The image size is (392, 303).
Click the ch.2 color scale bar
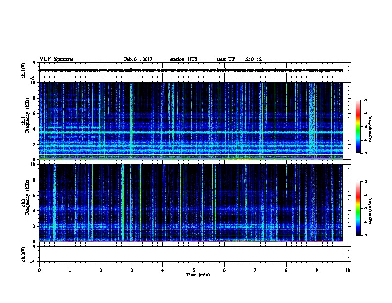coord(358,208)
